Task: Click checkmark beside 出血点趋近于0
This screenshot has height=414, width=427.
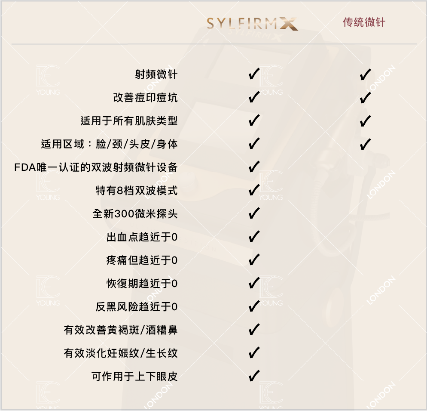Action: coord(254,236)
